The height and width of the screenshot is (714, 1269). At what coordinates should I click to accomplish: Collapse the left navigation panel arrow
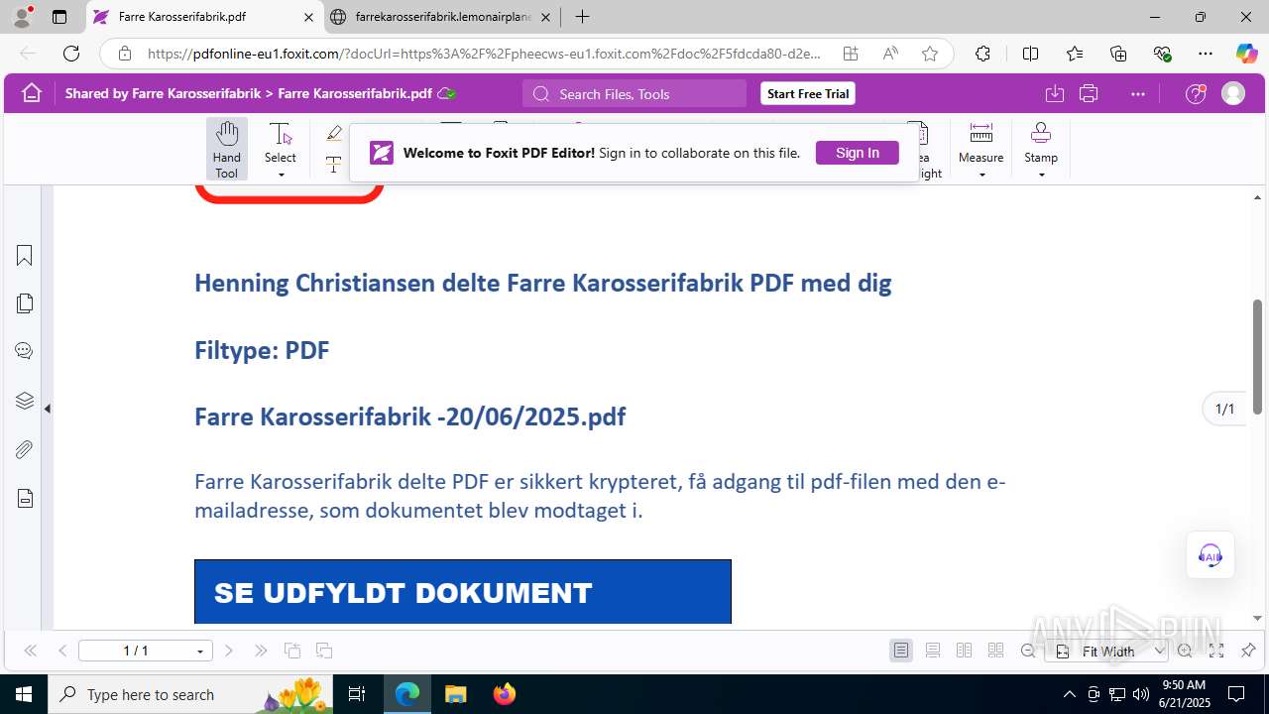click(x=48, y=408)
